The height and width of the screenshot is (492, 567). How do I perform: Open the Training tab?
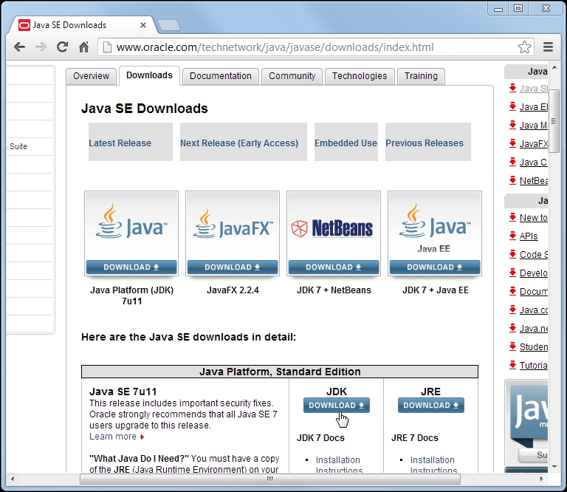coord(421,76)
